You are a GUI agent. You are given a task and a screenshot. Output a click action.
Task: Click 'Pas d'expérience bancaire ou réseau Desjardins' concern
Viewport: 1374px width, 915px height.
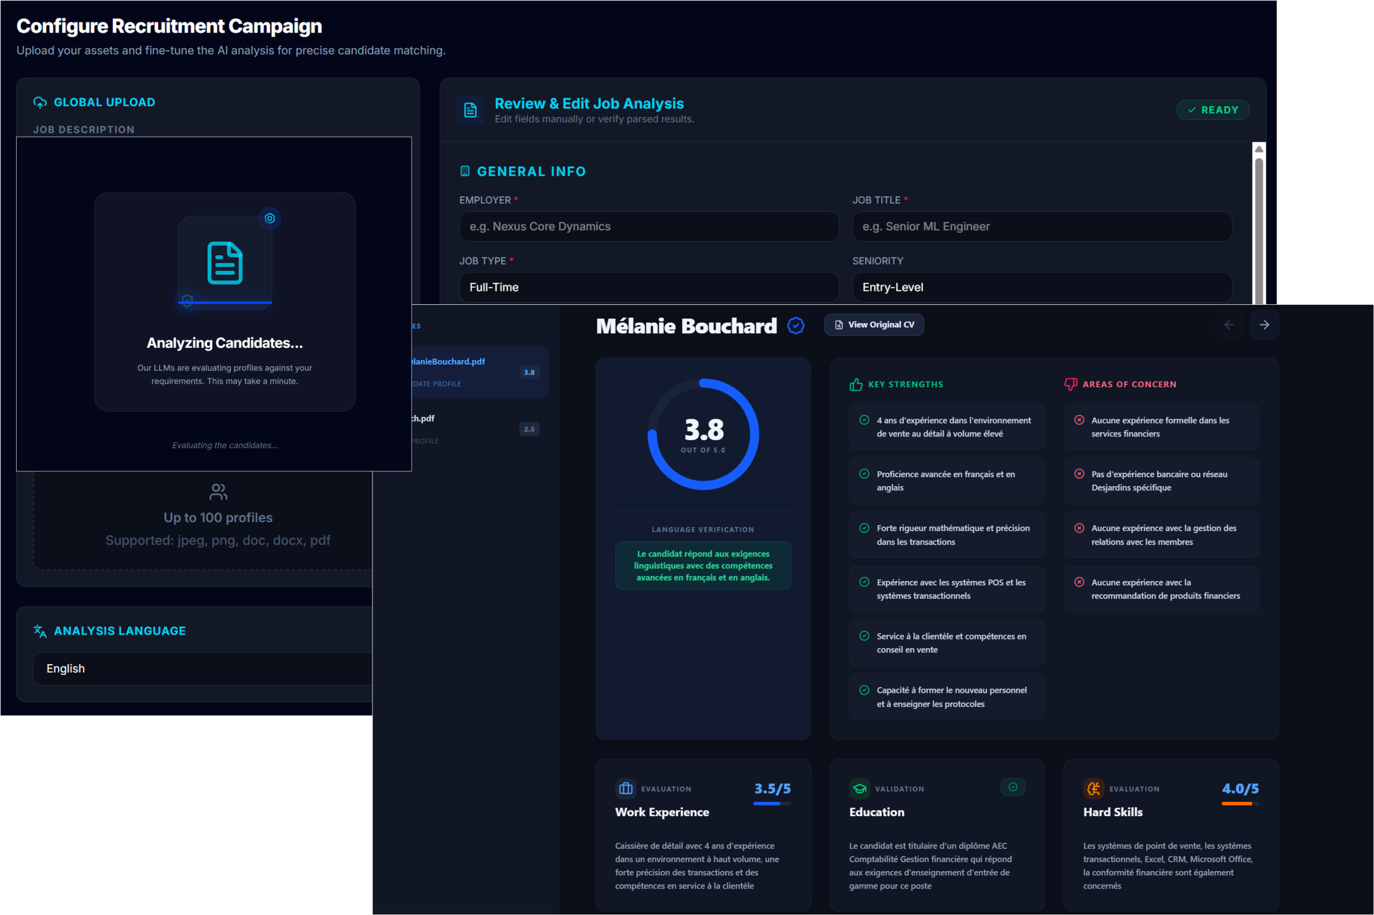[x=1161, y=481]
